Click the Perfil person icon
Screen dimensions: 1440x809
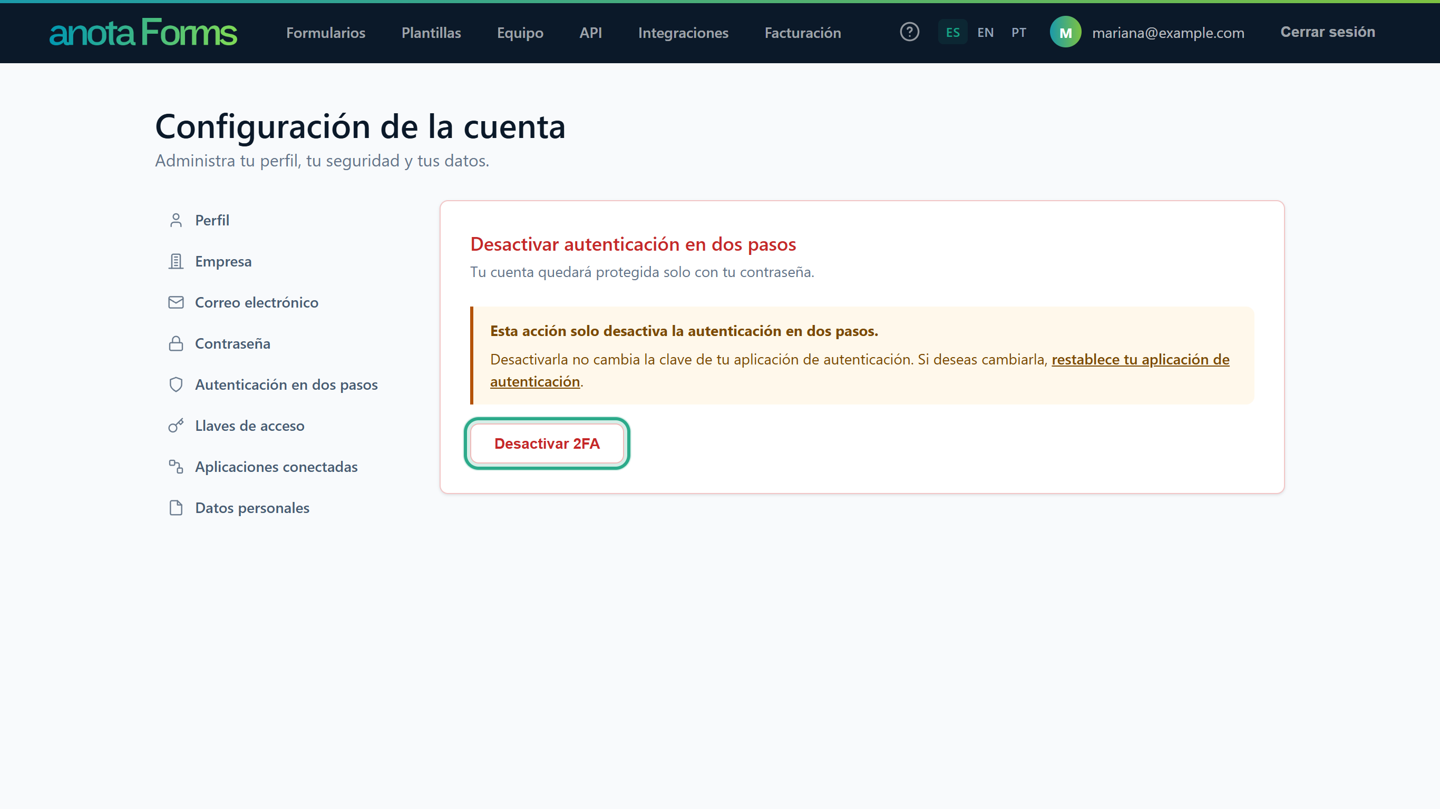click(176, 220)
